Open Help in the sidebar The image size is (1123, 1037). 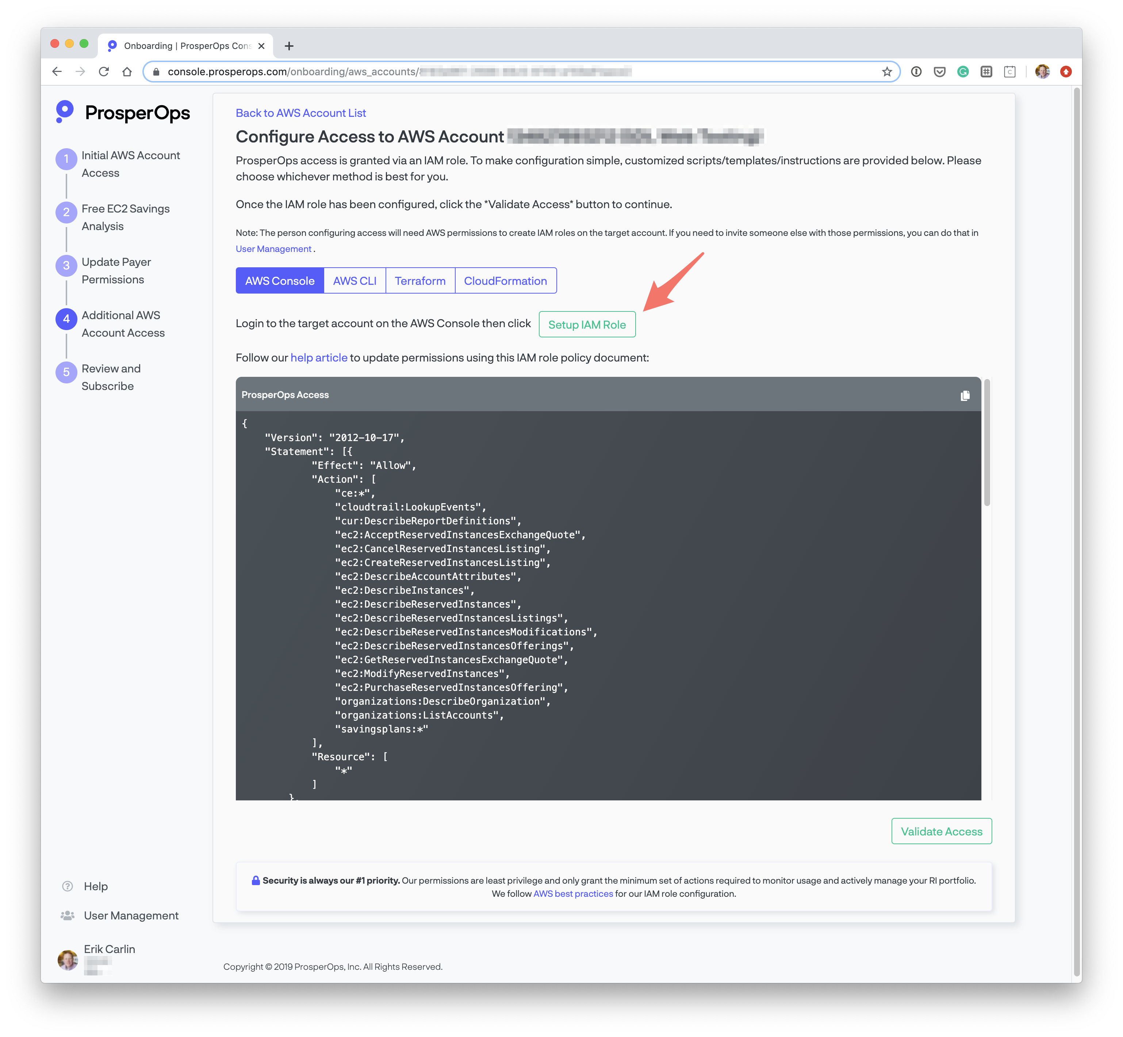click(96, 886)
